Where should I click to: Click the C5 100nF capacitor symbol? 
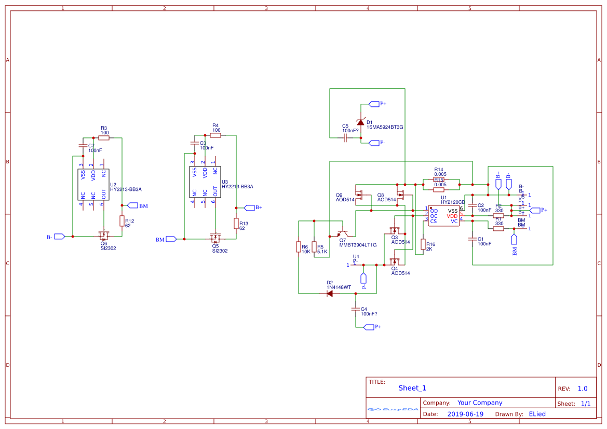pos(345,137)
